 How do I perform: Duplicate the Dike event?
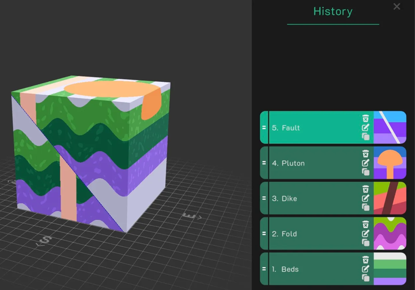(x=366, y=207)
